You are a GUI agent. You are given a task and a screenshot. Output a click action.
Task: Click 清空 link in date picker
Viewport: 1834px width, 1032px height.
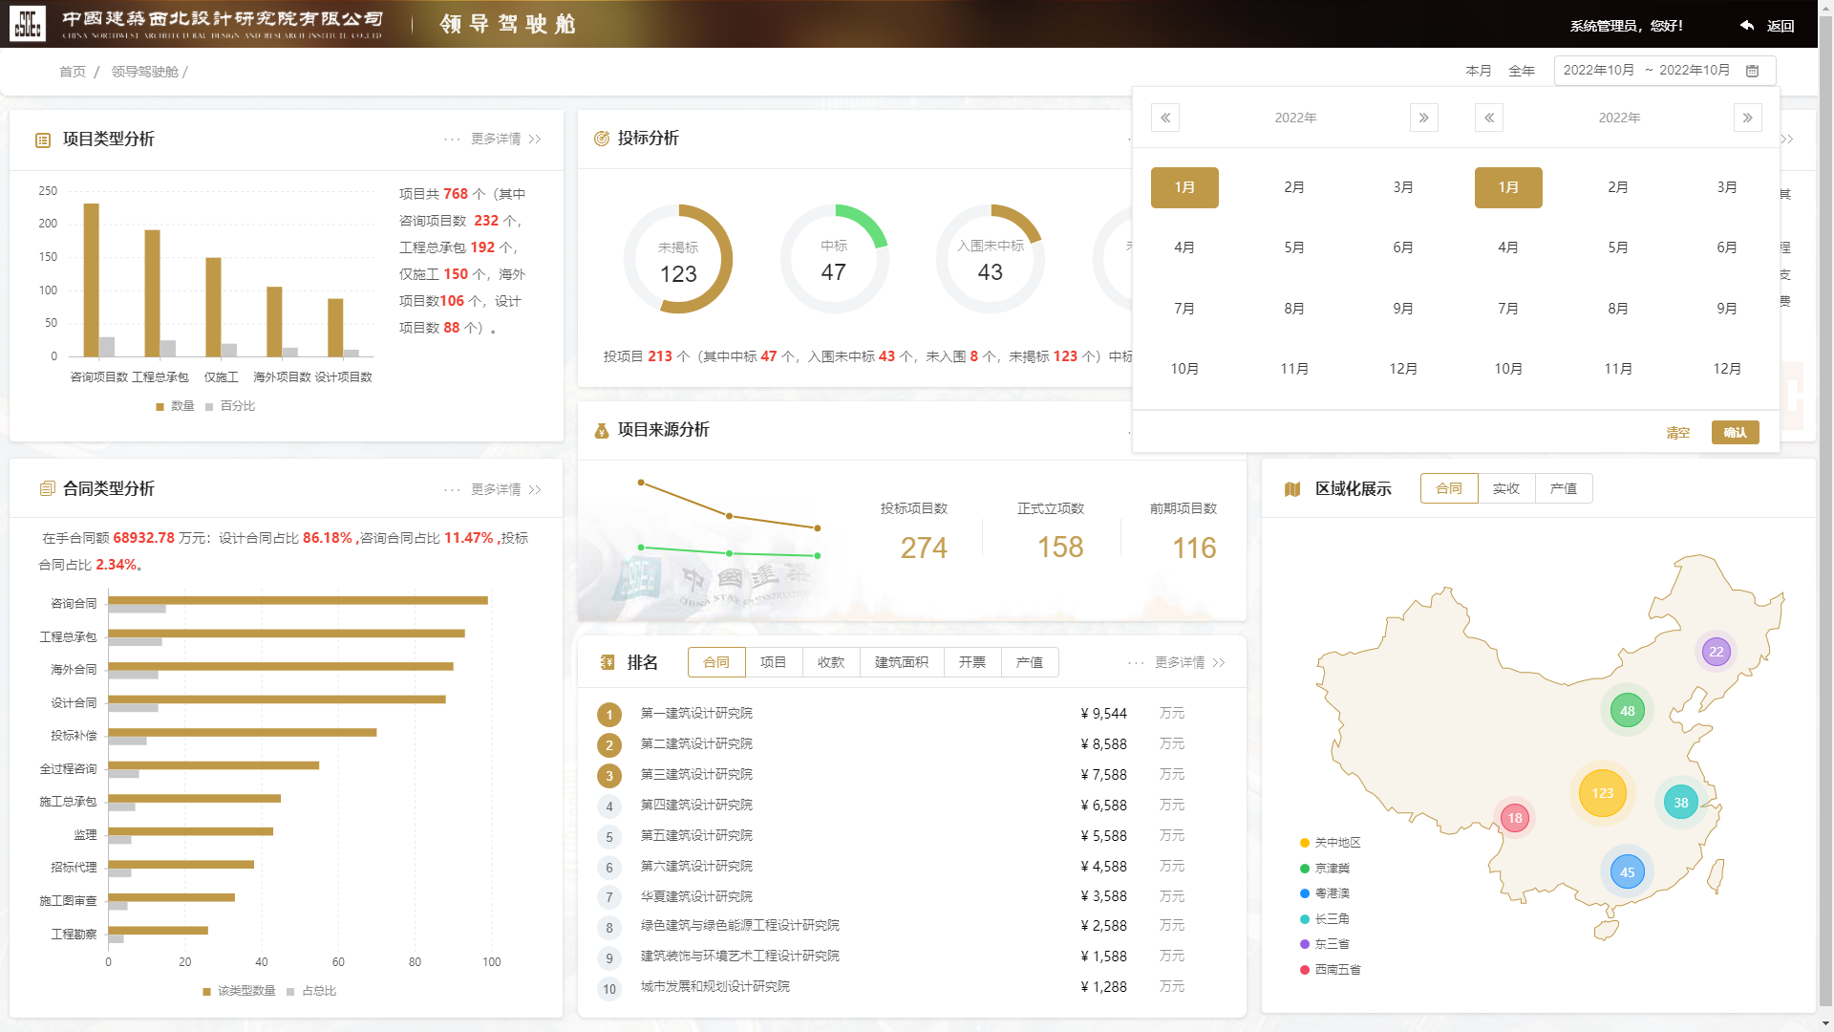[x=1678, y=433]
